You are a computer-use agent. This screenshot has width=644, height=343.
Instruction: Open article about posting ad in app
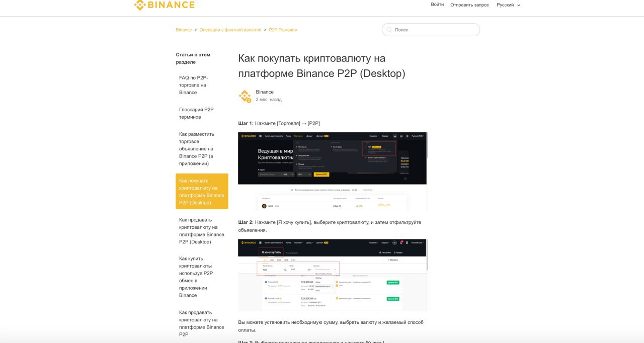click(197, 149)
